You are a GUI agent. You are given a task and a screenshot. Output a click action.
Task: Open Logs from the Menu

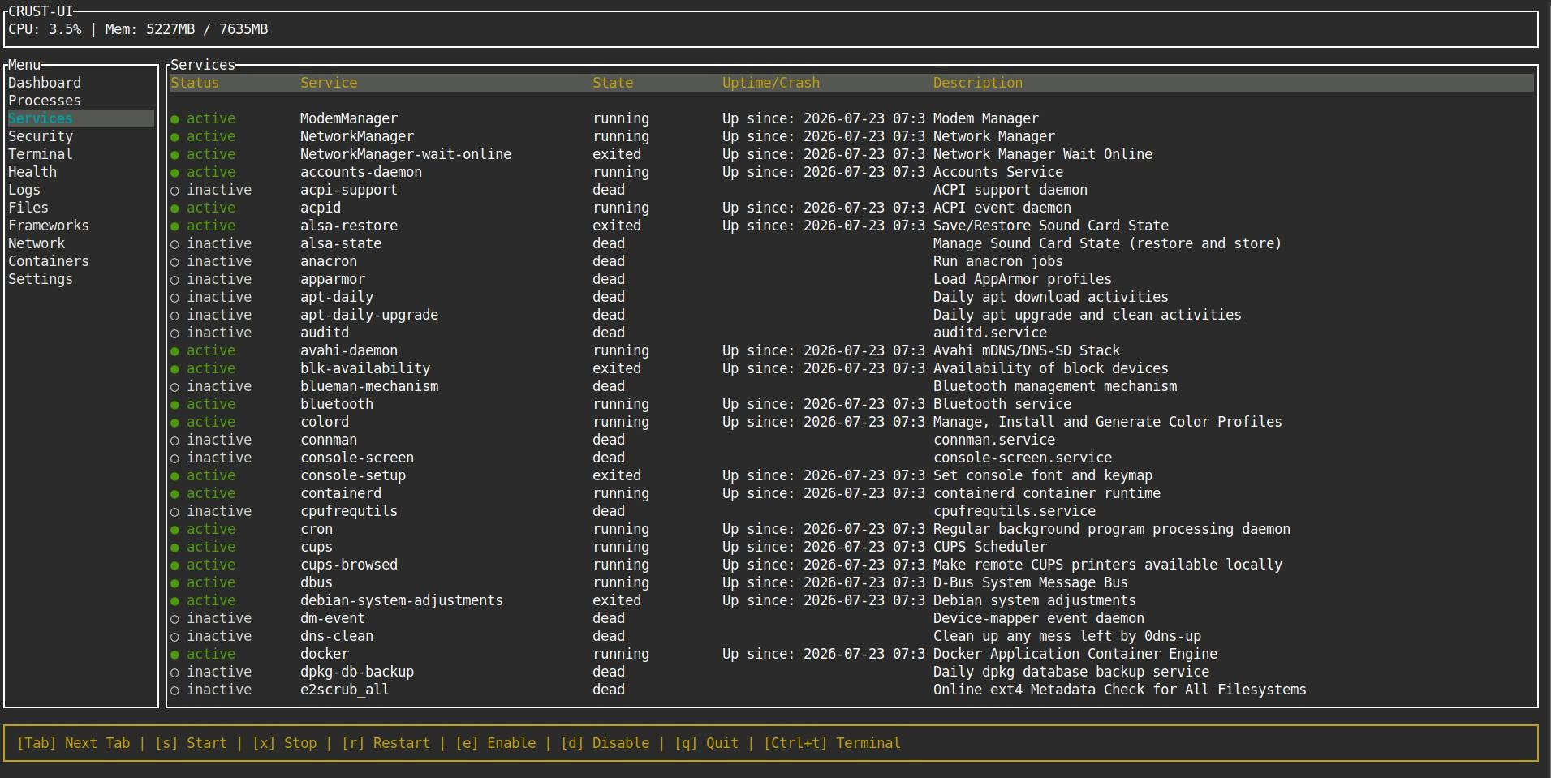24,190
